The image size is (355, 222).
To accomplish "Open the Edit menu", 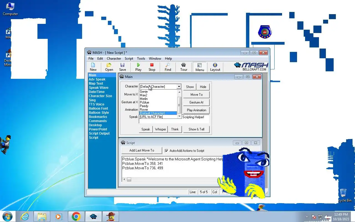I will tap(100, 59).
